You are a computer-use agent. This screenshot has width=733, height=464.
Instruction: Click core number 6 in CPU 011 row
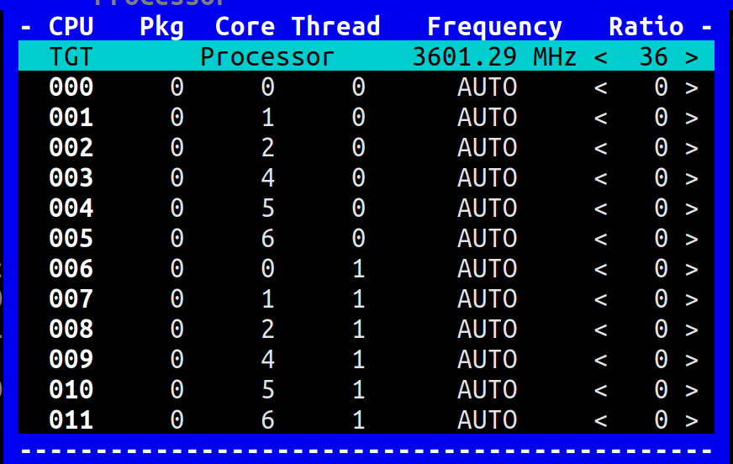click(267, 420)
